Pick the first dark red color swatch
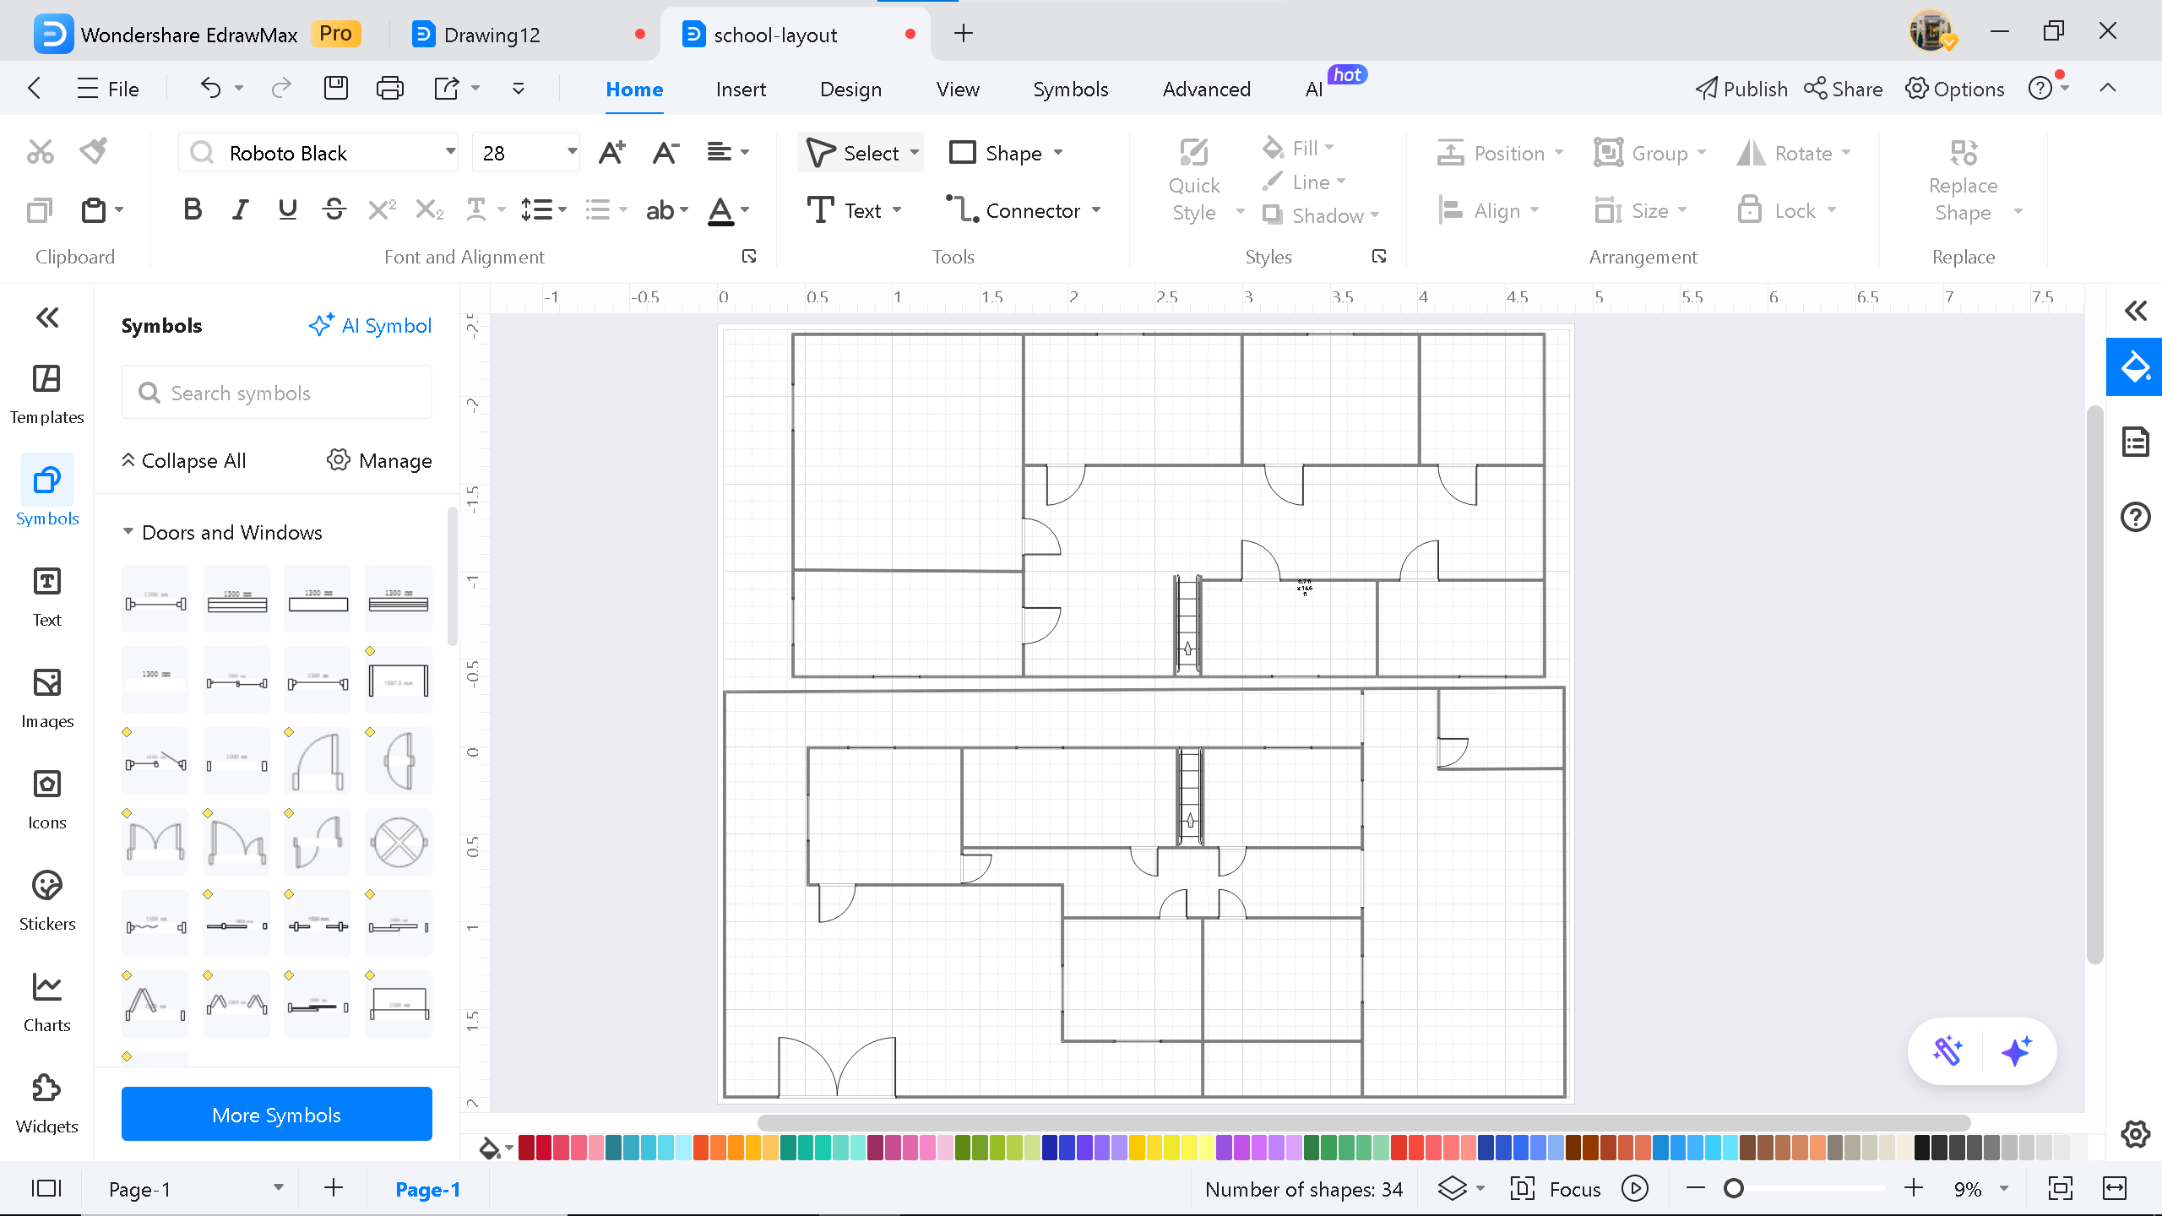2162x1216 pixels. 526,1148
